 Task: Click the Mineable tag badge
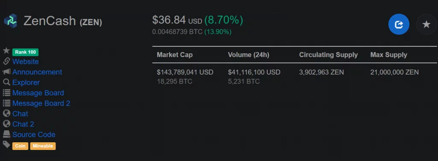(x=43, y=146)
